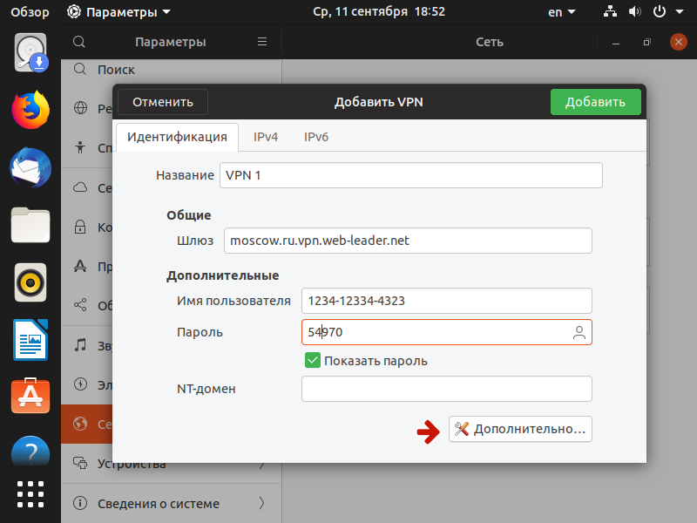Show all applications grid

click(x=30, y=494)
